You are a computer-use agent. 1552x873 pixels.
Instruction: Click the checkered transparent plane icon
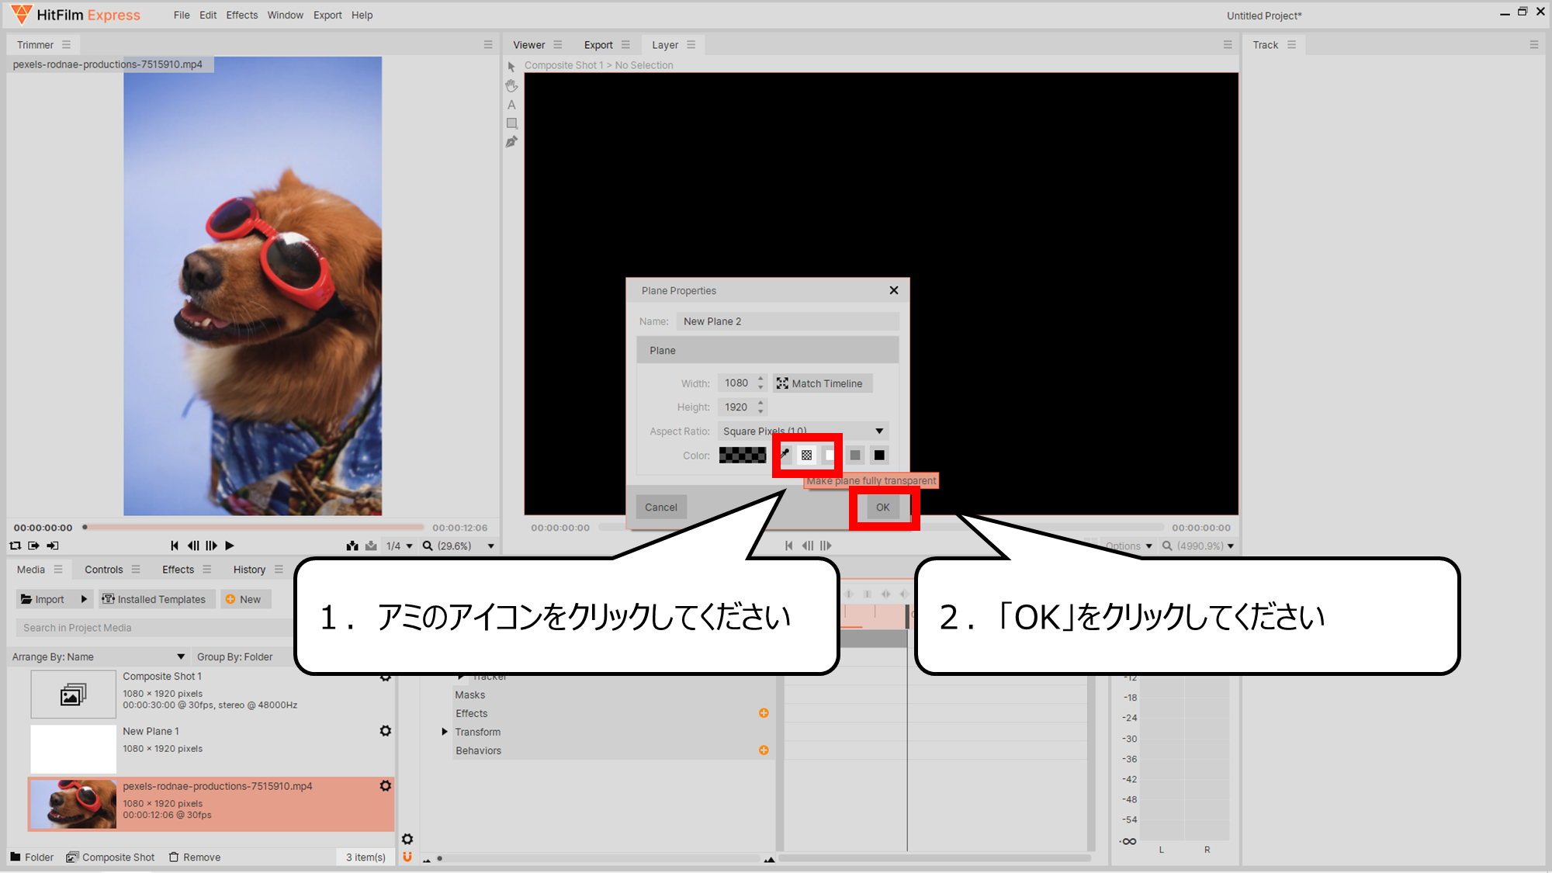coord(807,456)
